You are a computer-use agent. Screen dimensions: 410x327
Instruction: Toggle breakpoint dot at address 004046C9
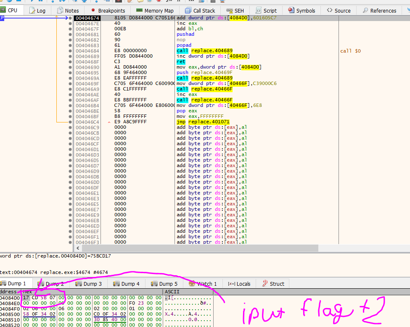(70, 128)
